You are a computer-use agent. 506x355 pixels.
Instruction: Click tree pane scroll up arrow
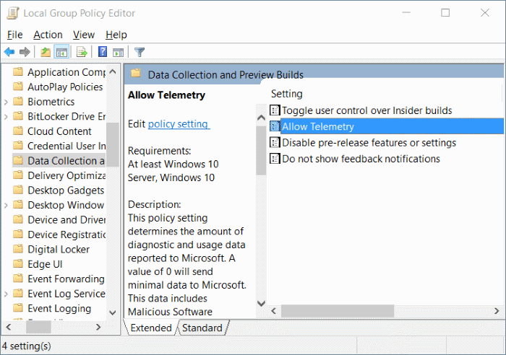pos(113,71)
